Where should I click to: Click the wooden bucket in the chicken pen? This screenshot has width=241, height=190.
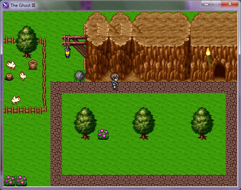(x=33, y=65)
